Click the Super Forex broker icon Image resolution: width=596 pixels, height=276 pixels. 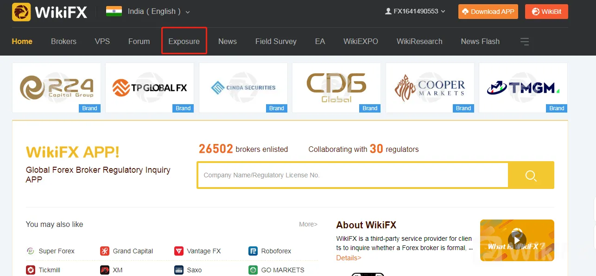pos(31,251)
